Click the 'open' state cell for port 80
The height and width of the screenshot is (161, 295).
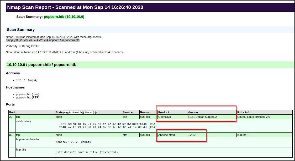88,135
